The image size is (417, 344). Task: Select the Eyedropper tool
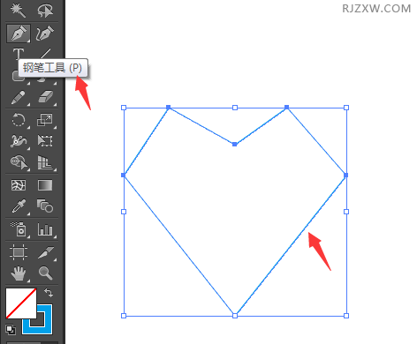click(19, 206)
